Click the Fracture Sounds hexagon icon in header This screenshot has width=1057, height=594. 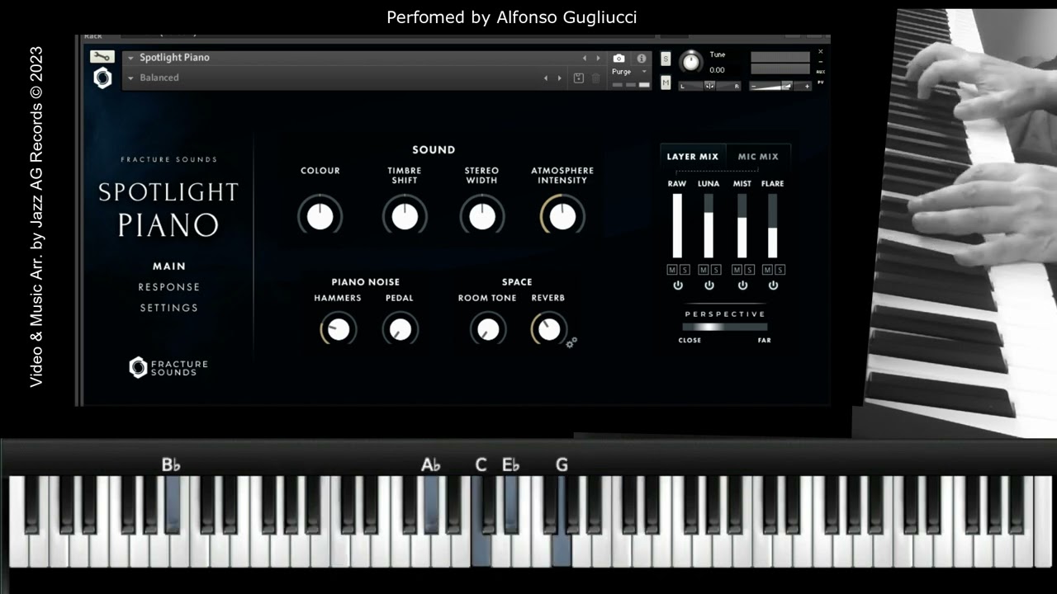[102, 78]
